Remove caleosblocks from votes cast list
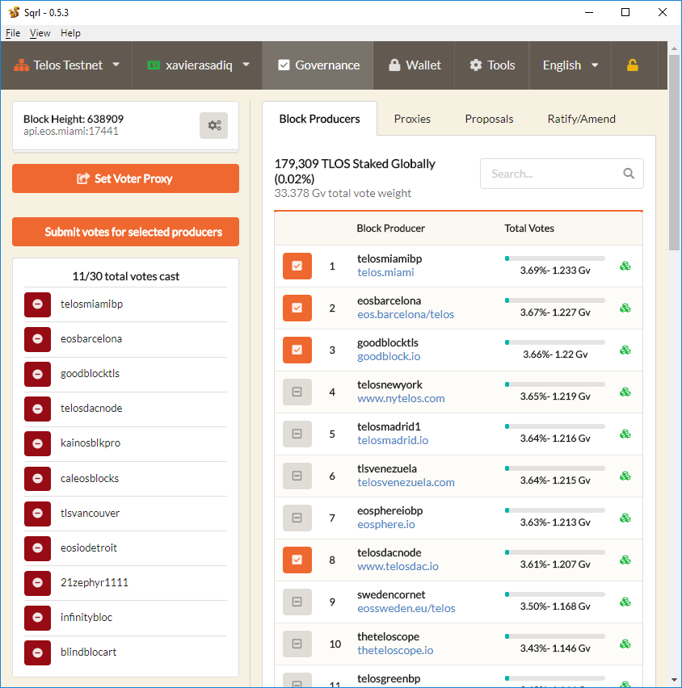Image resolution: width=682 pixels, height=688 pixels. [37, 478]
